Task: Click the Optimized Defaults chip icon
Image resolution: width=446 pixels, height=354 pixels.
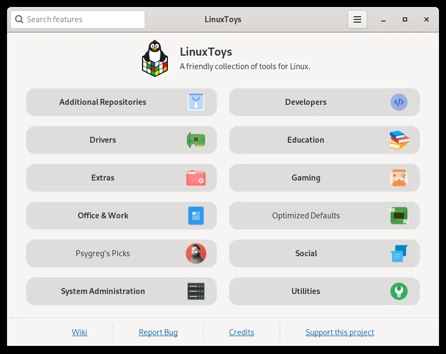Action: tap(399, 215)
